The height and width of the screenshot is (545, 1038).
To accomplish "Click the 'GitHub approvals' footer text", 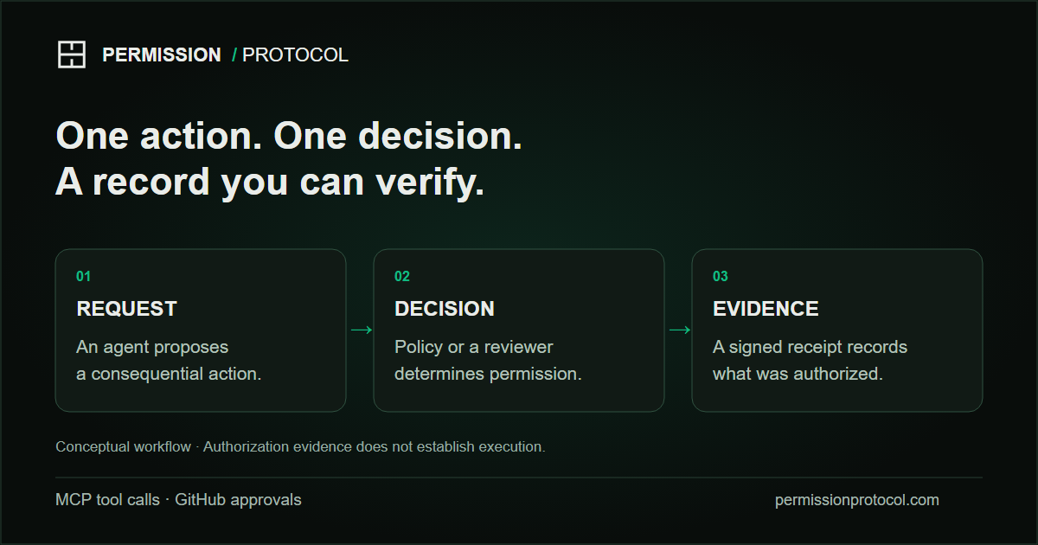I will [238, 500].
